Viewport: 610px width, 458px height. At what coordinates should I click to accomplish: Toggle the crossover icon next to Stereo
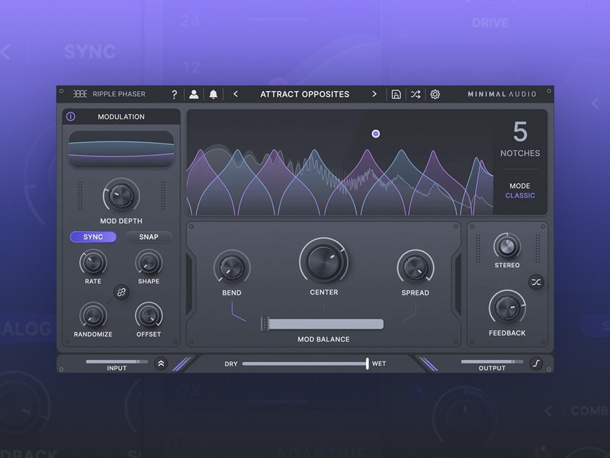pyautogui.click(x=536, y=282)
